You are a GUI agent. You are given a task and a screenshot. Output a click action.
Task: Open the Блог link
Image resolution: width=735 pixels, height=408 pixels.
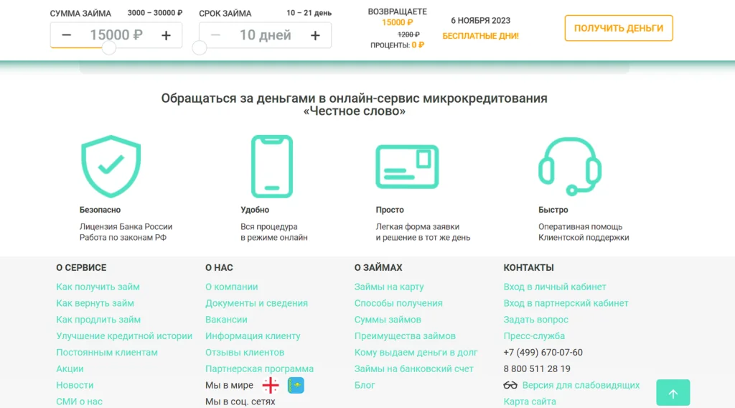[x=365, y=385]
